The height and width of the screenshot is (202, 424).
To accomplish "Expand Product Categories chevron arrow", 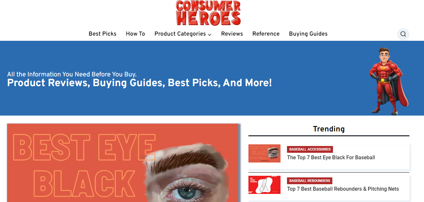I will click(x=210, y=34).
